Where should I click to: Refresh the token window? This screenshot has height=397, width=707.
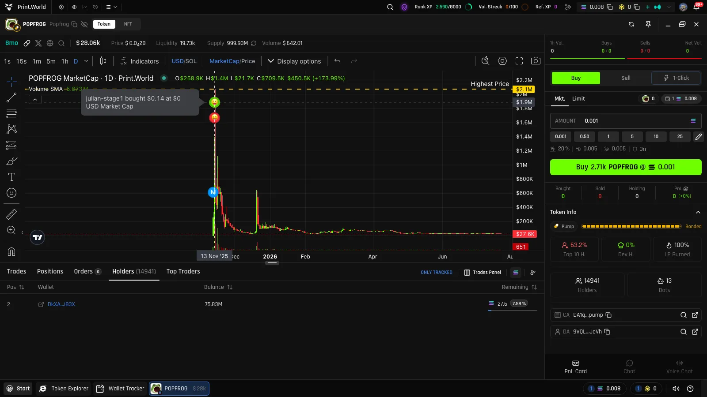pos(631,24)
